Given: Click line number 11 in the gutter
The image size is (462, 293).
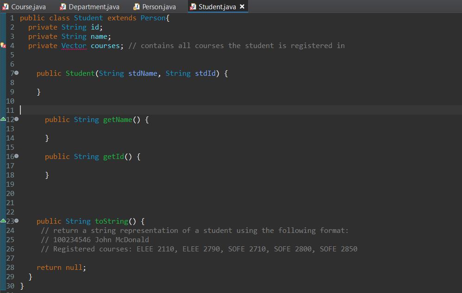Looking at the screenshot, I should (x=10, y=110).
